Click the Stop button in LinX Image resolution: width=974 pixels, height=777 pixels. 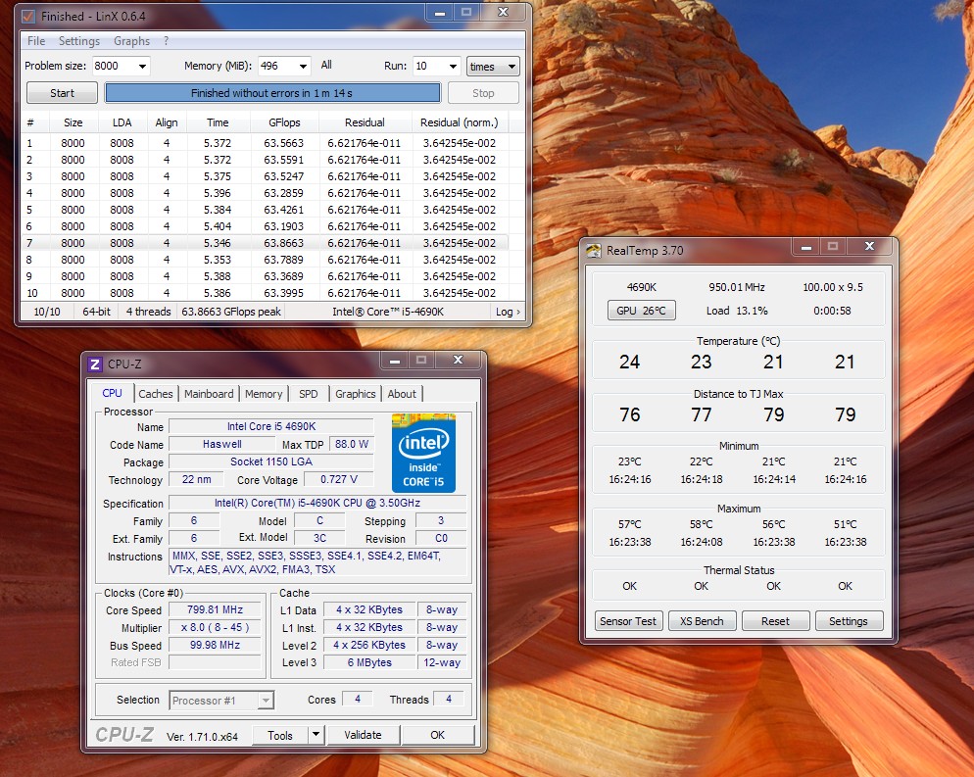[483, 93]
